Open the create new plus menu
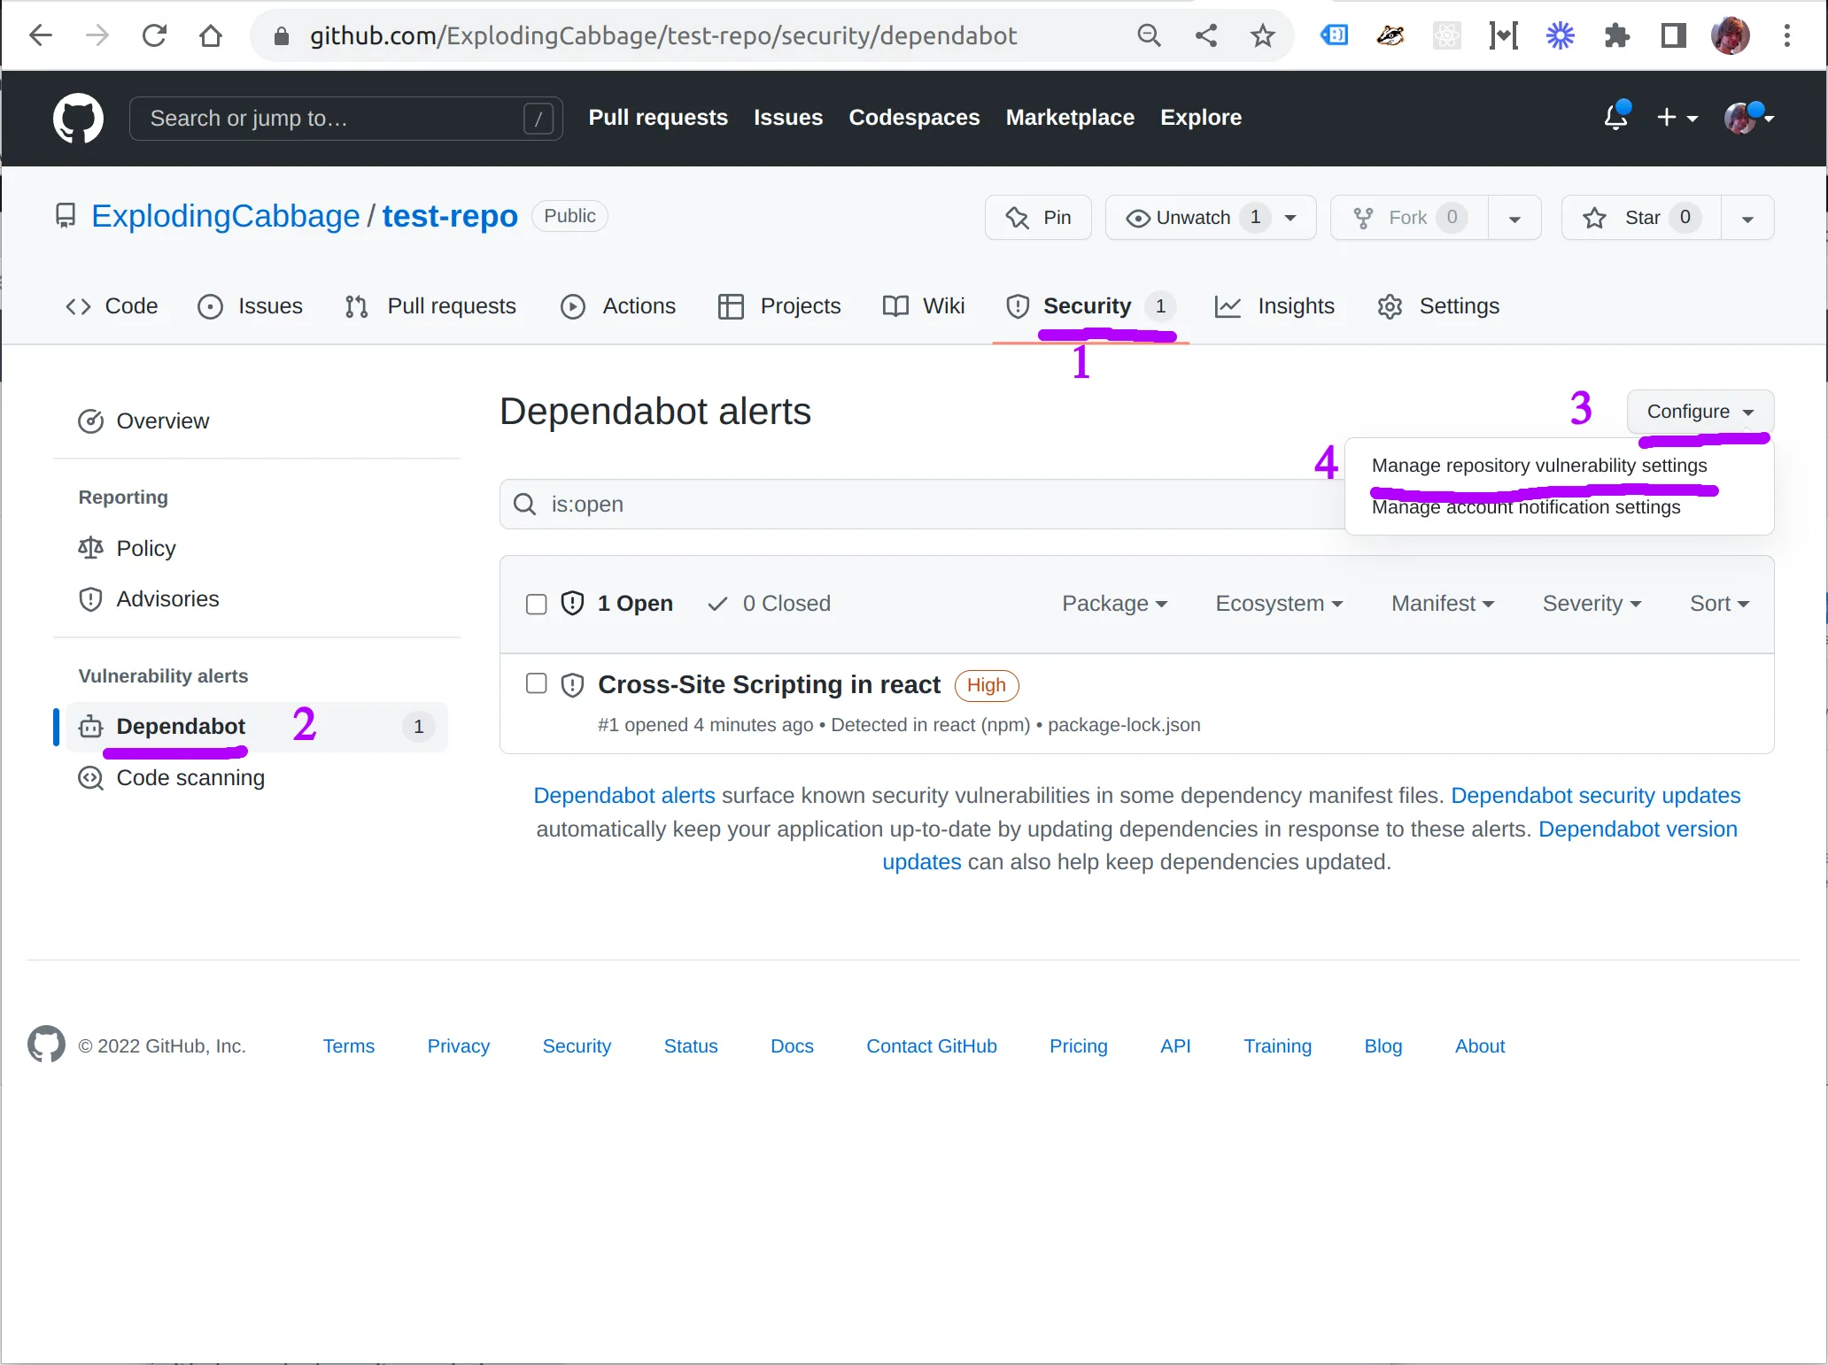1828x1365 pixels. pos(1676,118)
